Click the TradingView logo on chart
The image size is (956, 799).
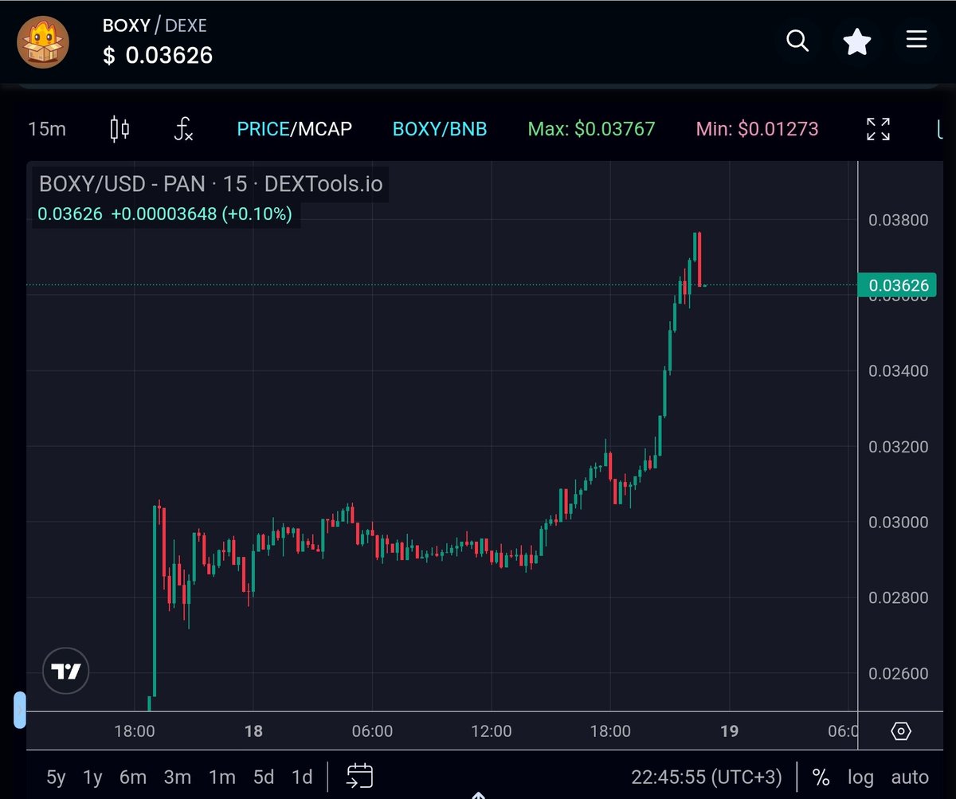coord(66,672)
